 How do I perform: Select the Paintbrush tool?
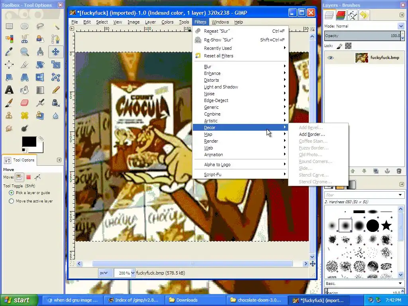click(x=10, y=103)
